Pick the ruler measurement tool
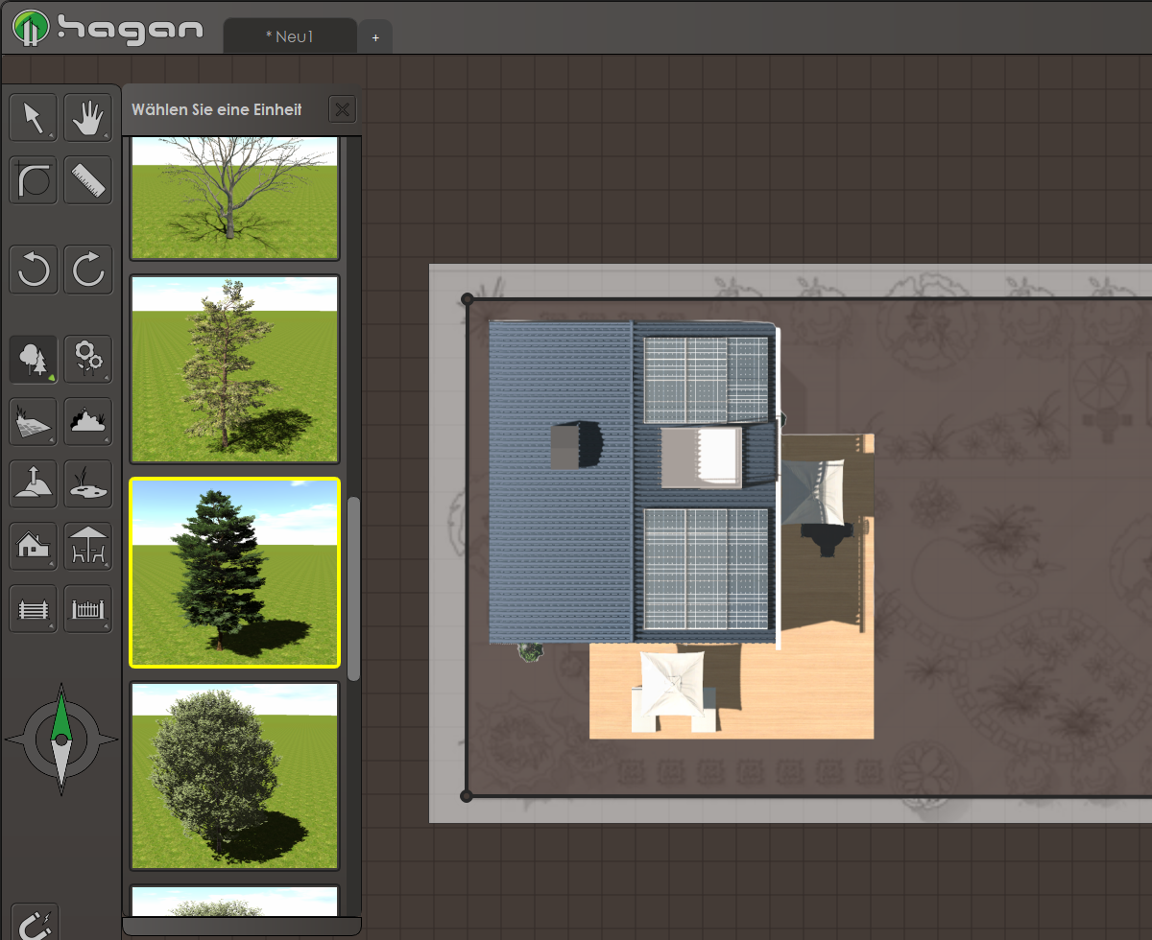 [88, 179]
